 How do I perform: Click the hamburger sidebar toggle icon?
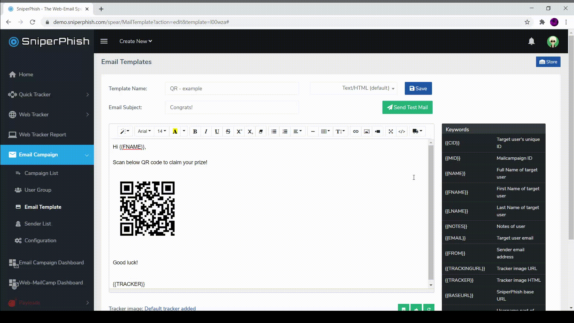(104, 41)
